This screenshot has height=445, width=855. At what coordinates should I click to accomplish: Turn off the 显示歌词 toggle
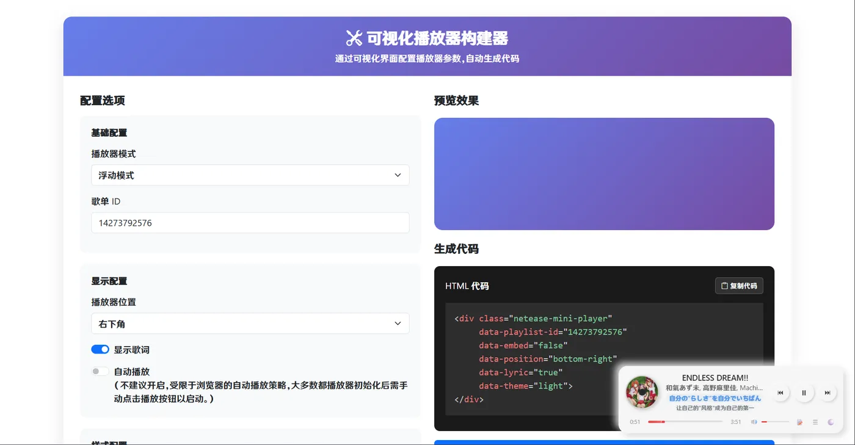100,349
